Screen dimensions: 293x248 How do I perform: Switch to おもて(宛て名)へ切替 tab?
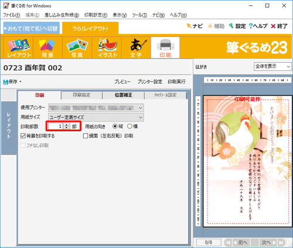[32, 28]
